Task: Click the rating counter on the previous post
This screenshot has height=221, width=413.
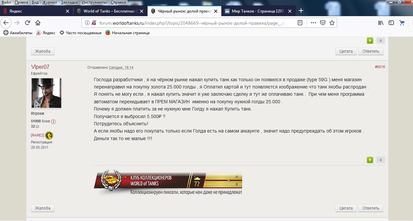Action: [380, 41]
